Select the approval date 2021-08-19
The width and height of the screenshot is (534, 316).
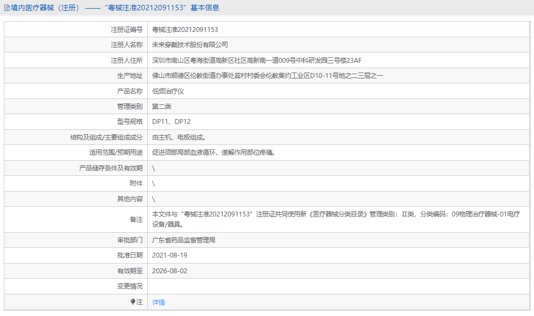pyautogui.click(x=170, y=255)
